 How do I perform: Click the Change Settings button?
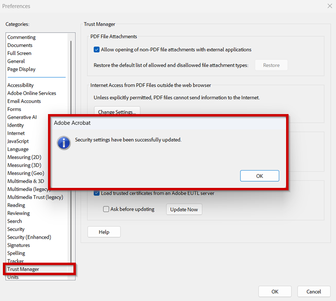click(117, 112)
